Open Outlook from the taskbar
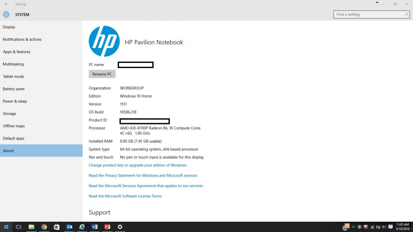This screenshot has width=413, height=232. 69,227
